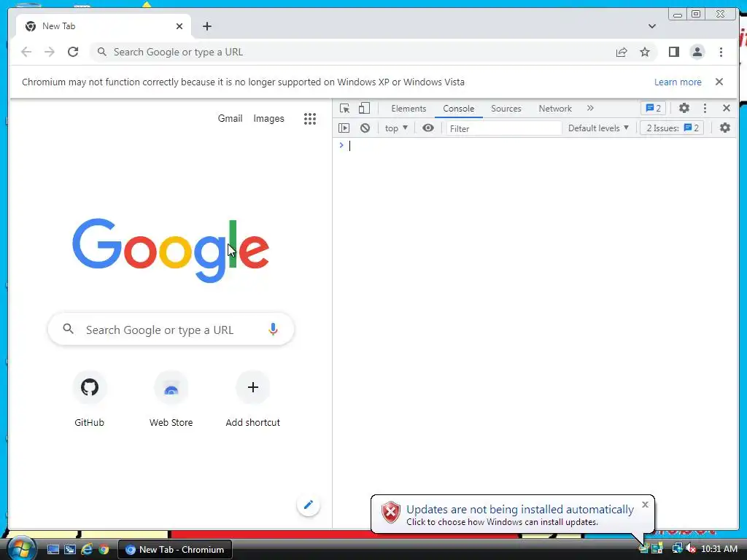
Task: Select the Console tab
Action: 458,109
